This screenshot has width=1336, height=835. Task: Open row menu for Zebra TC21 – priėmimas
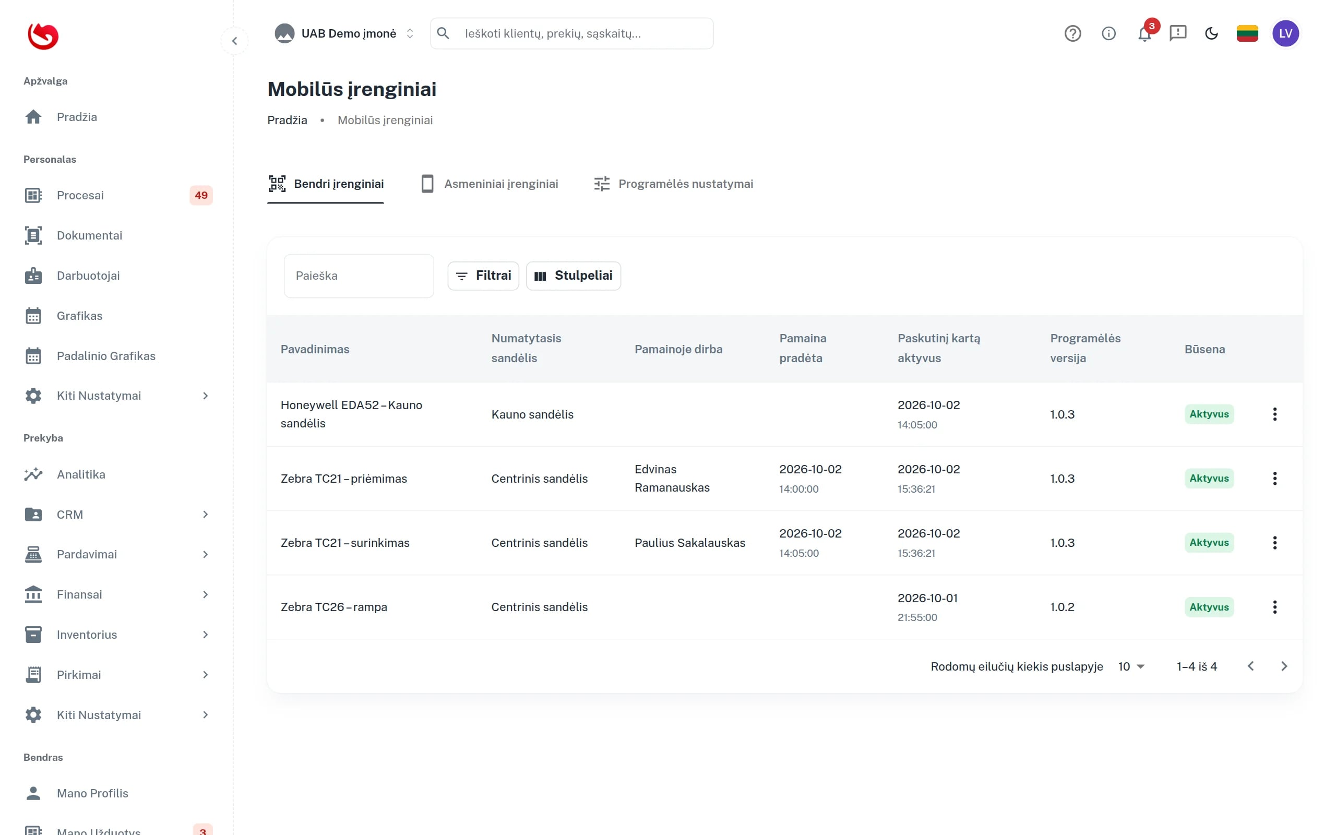(x=1274, y=478)
